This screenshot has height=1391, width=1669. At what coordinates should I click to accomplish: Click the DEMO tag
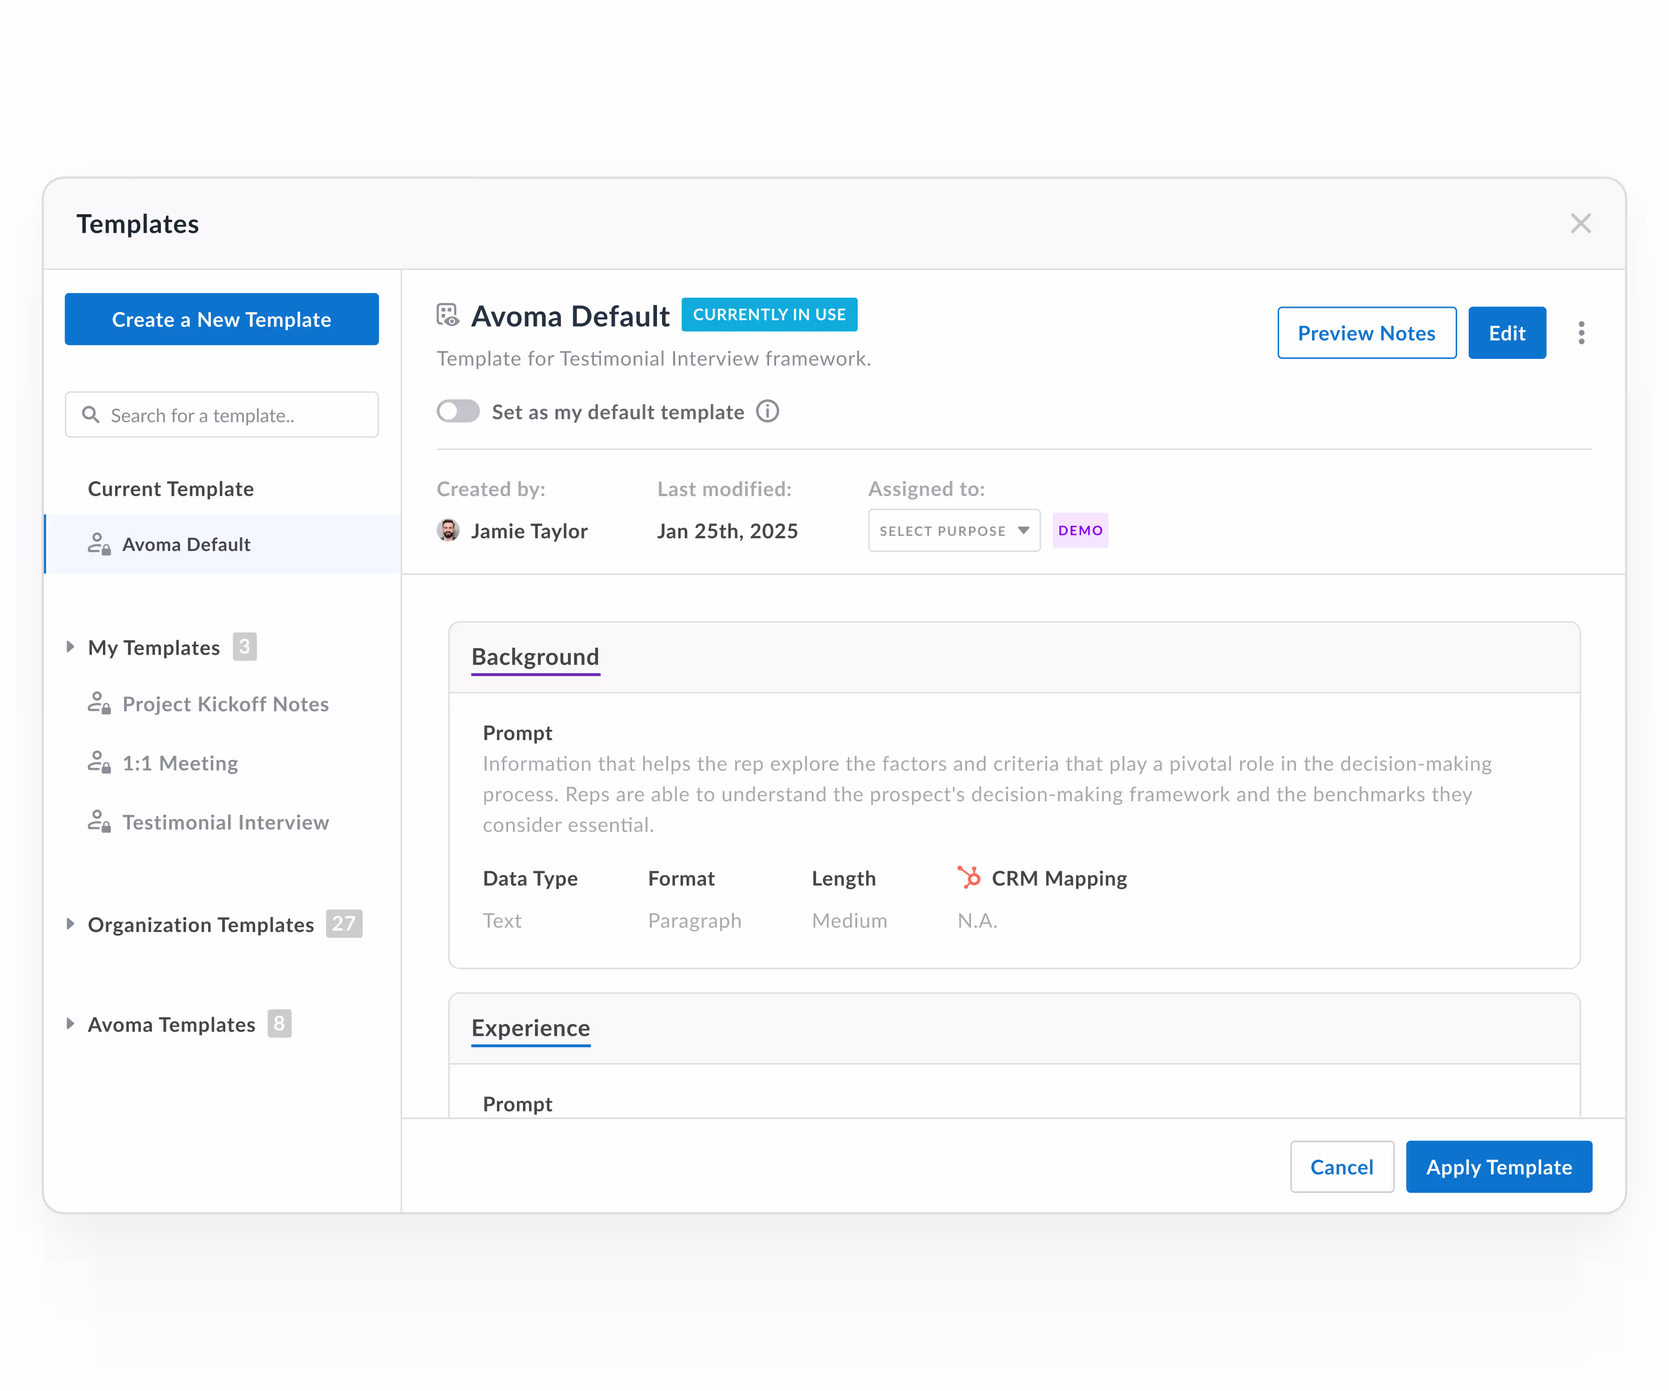1080,530
